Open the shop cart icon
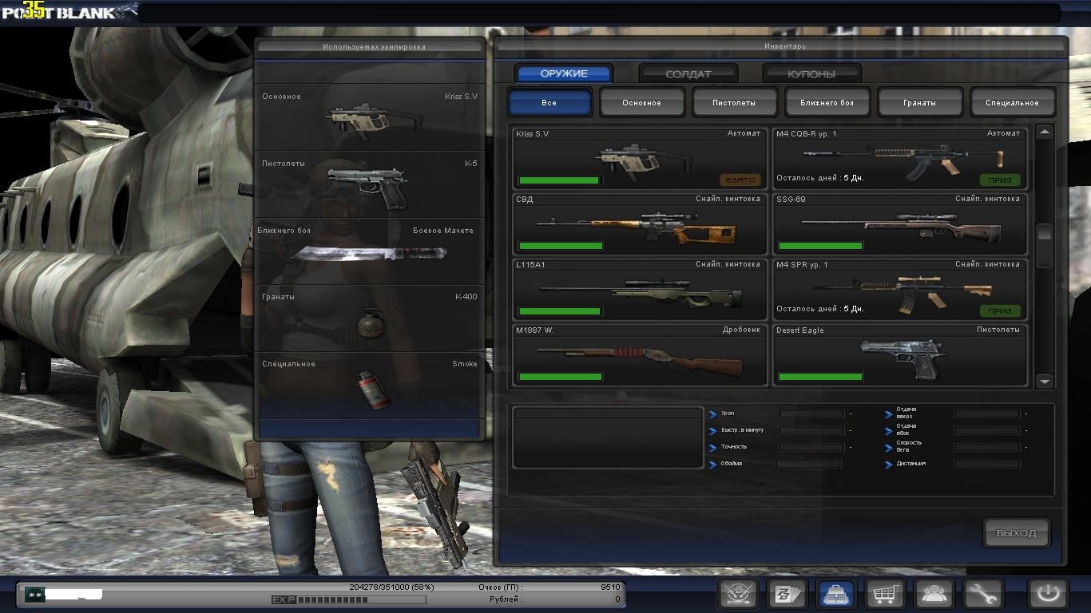 tap(885, 594)
